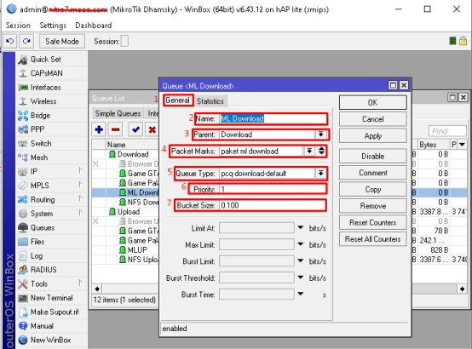Expand the Tools submenu in the sidebar
This screenshot has height=349, width=472.
coord(80,283)
